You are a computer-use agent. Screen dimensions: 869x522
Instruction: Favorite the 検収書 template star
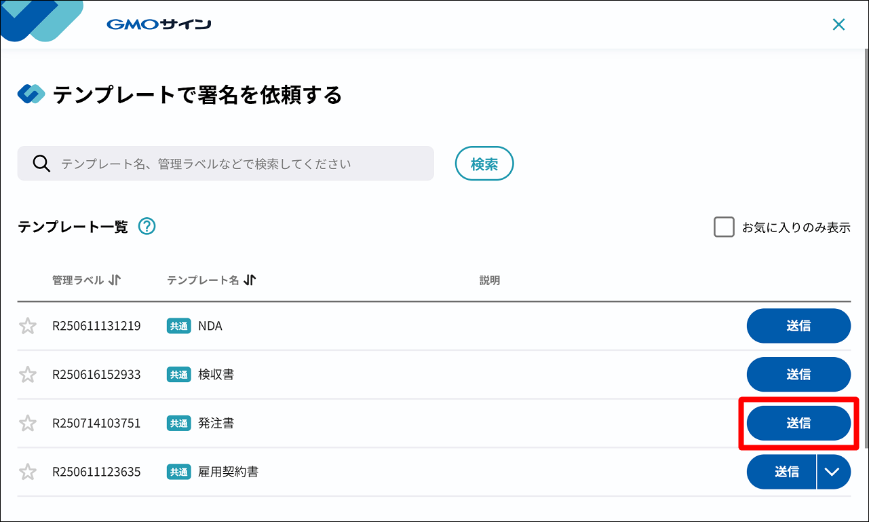click(x=27, y=375)
